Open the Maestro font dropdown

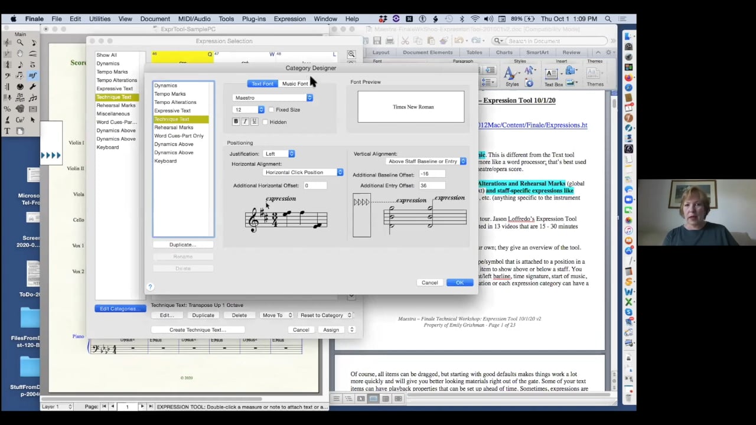tap(273, 98)
